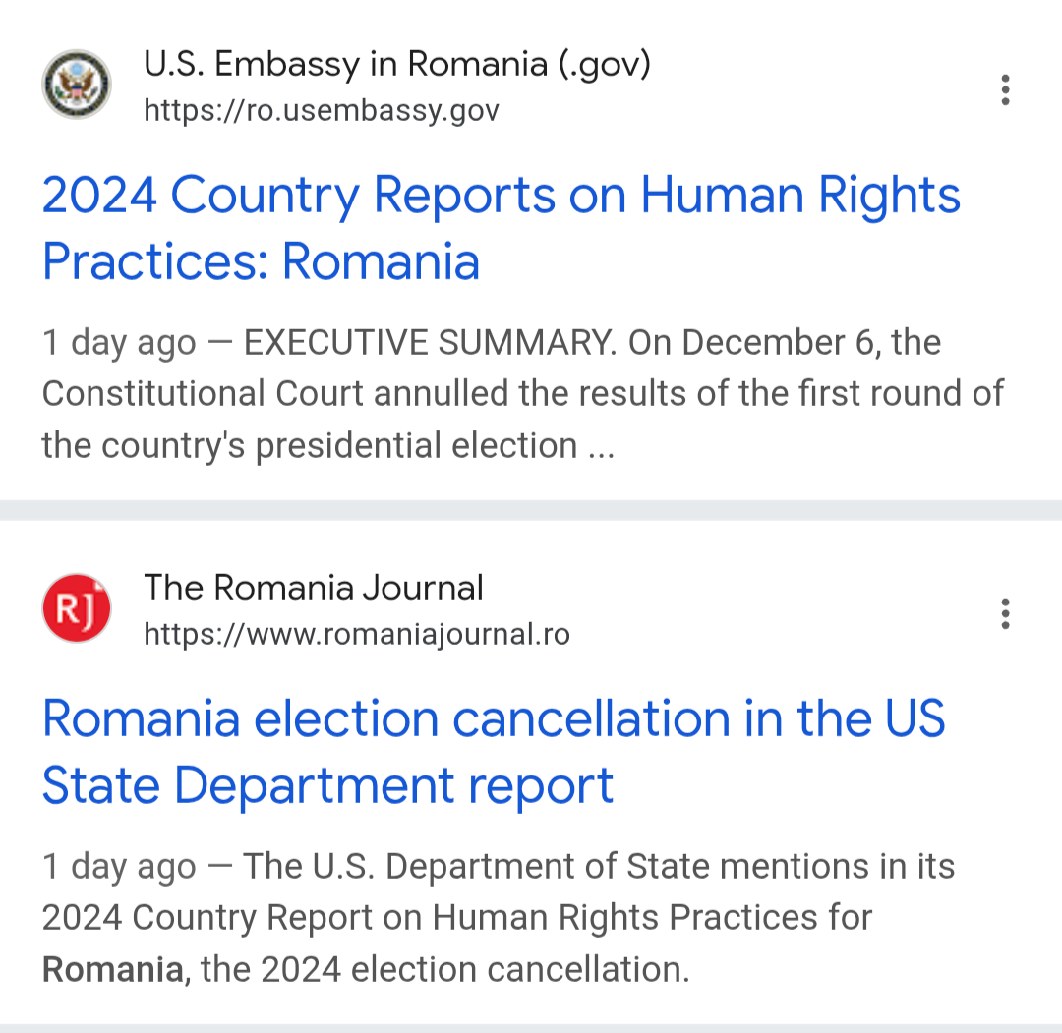Click the 'presidential election ...' snippet ending
This screenshot has width=1062, height=1033.
433,446
